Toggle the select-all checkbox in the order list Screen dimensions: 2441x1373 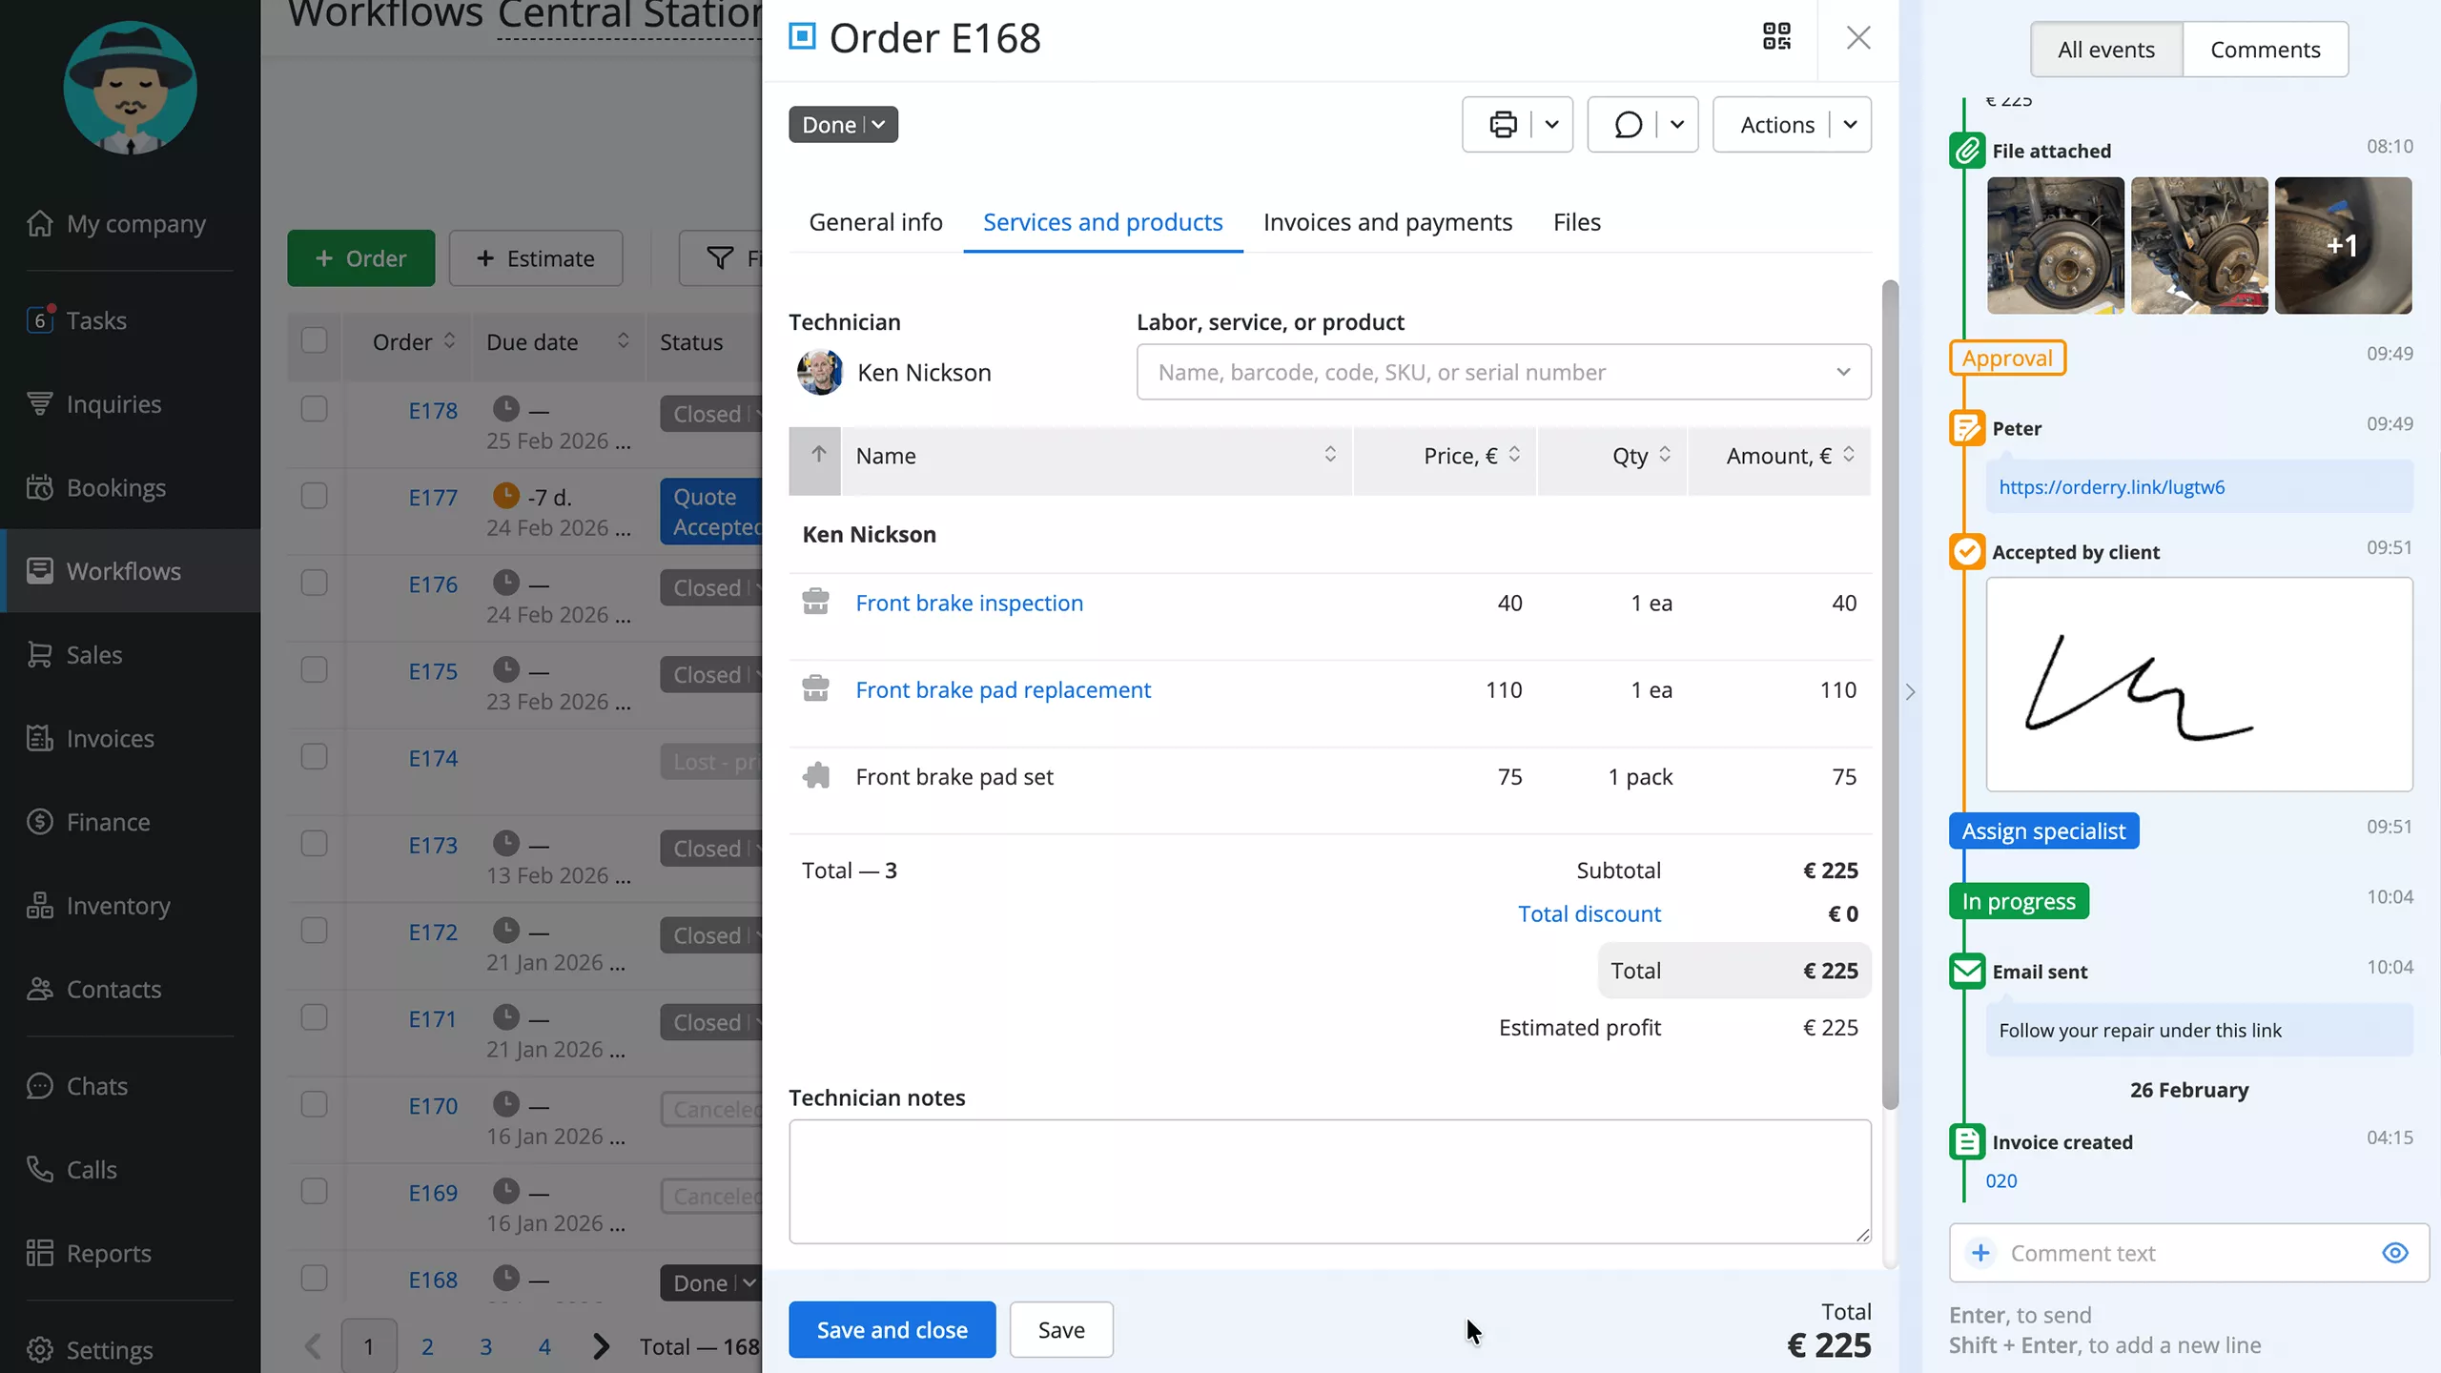[x=315, y=340]
